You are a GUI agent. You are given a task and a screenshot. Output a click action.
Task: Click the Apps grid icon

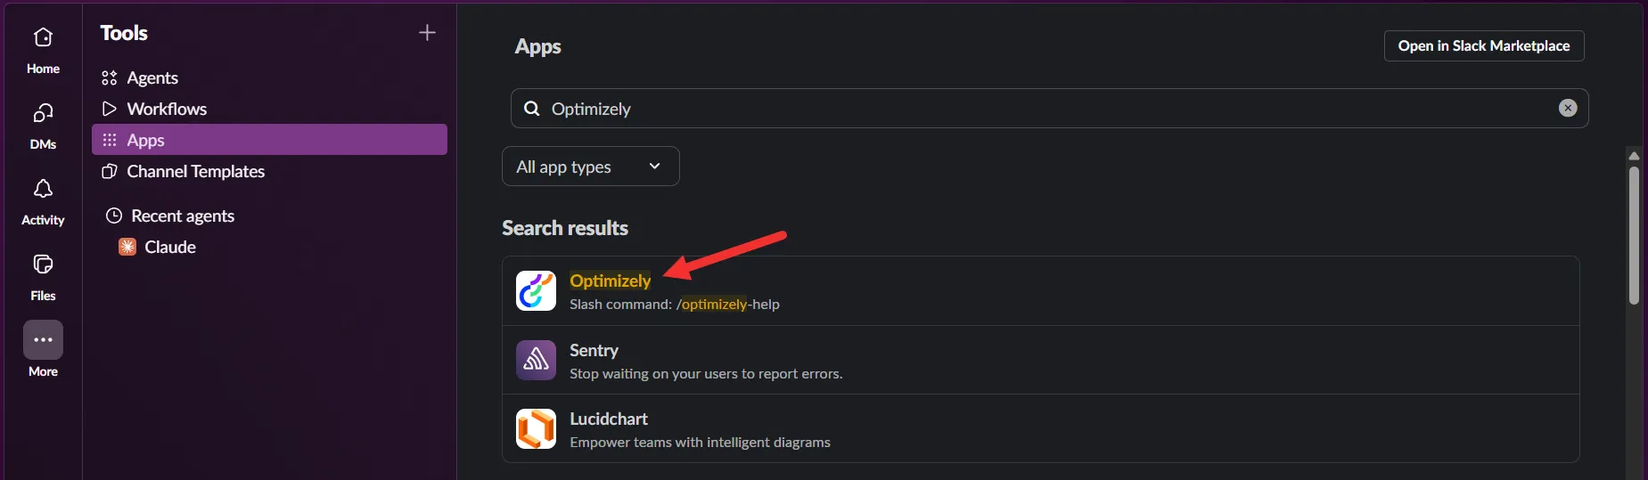tap(110, 140)
